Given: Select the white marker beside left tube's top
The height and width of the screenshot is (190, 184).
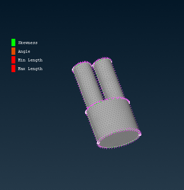Looking at the screenshot, I should pos(73,70).
